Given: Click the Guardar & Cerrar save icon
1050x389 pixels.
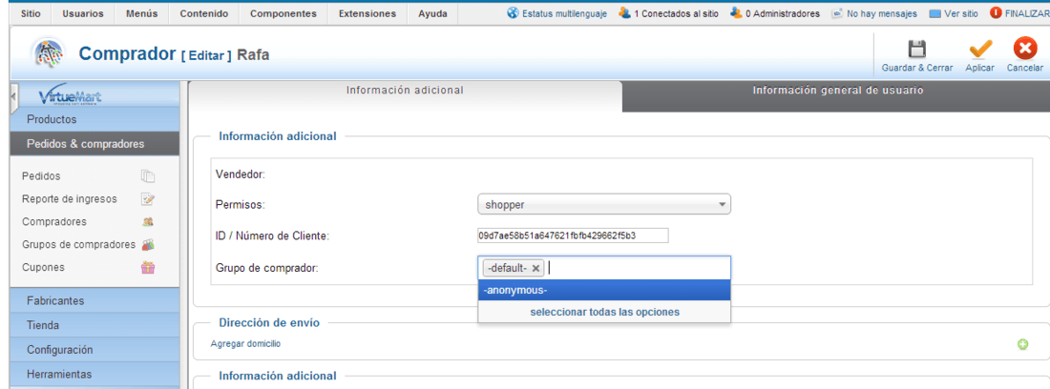Looking at the screenshot, I should (916, 50).
